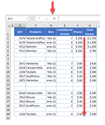
Task: Click the Select All corner triangle
Action: click(9, 25)
